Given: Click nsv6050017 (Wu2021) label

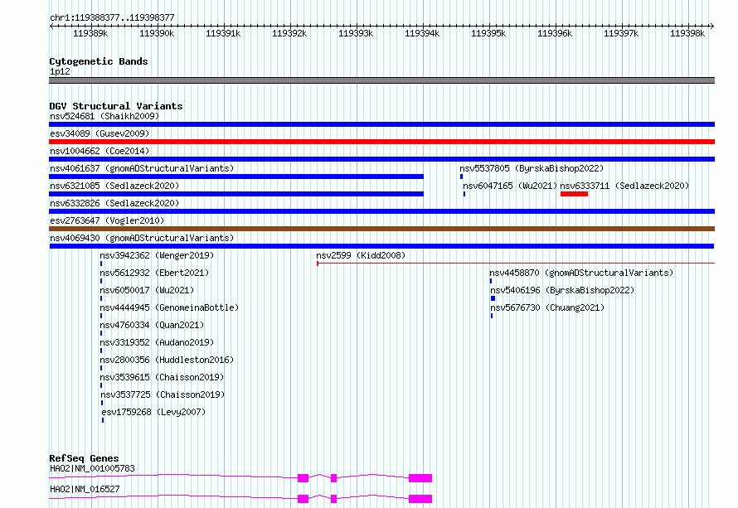Looking at the screenshot, I should tap(147, 290).
